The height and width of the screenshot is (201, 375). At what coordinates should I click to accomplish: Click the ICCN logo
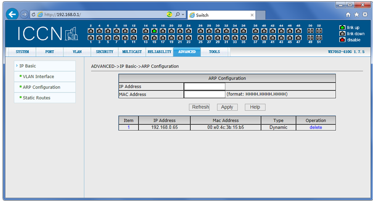pyautogui.click(x=48, y=34)
